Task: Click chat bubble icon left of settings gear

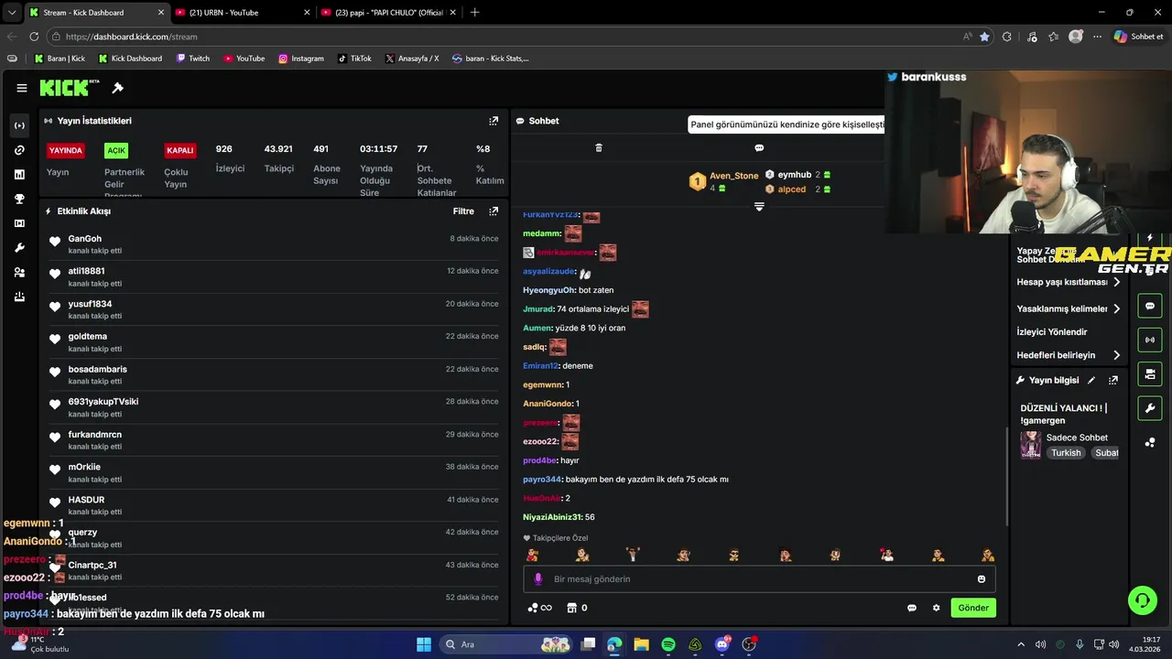Action: pyautogui.click(x=912, y=608)
